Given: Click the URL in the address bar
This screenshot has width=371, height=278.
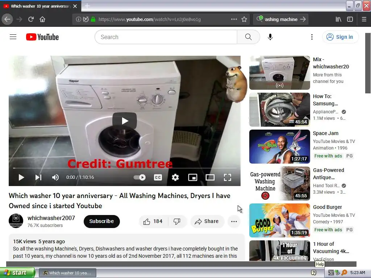Looking at the screenshot, I should (150, 20).
